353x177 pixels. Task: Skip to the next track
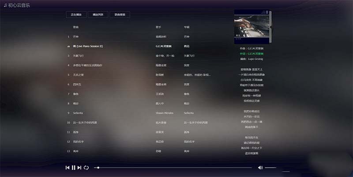[x=79, y=168]
